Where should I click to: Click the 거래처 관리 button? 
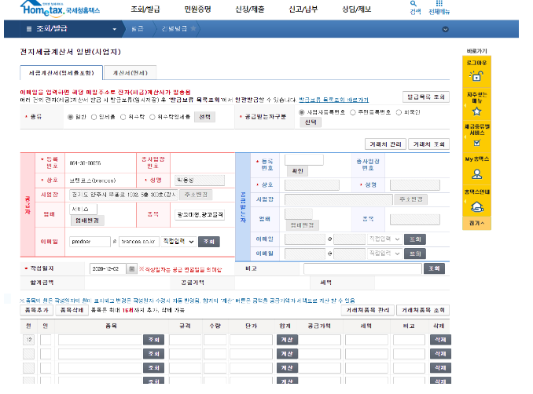[385, 144]
